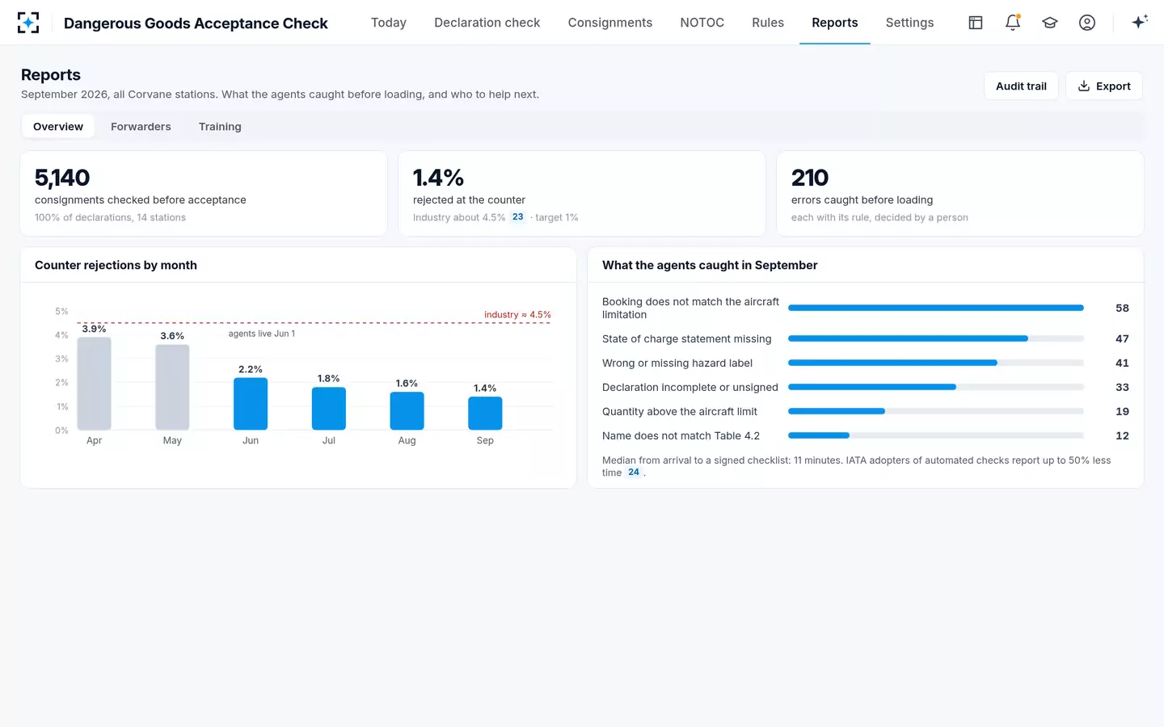The image size is (1164, 727).
Task: Go to the Today page
Action: pos(389,23)
